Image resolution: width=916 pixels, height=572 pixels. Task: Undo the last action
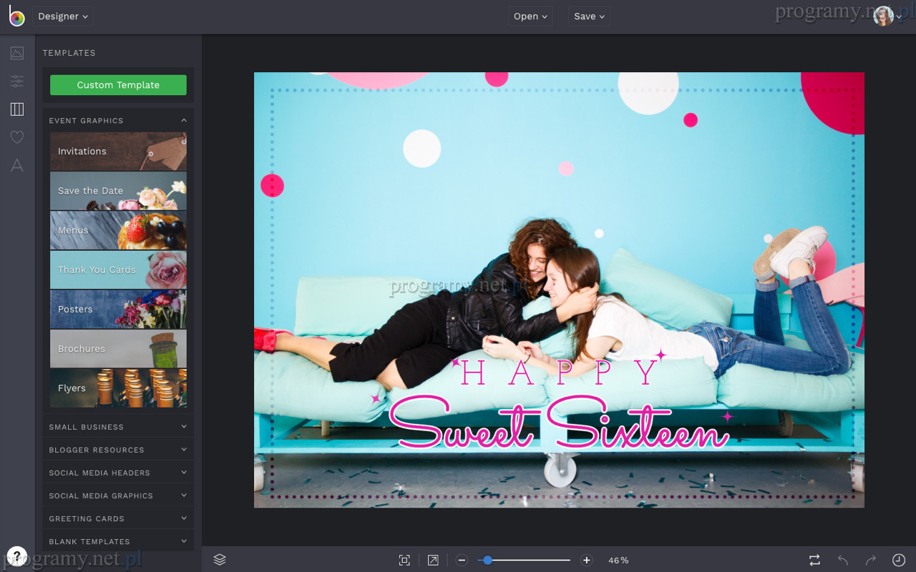(x=843, y=560)
